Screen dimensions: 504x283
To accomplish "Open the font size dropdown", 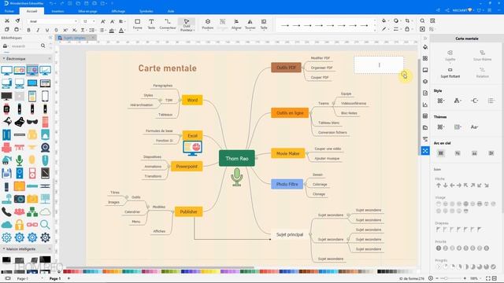I will click(x=89, y=21).
